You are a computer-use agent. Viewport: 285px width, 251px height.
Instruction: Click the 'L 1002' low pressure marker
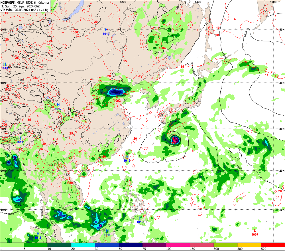pos(117,99)
